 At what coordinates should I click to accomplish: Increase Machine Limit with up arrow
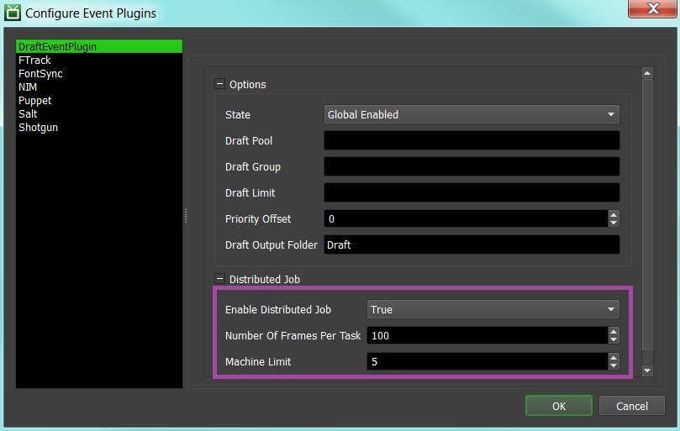point(614,357)
